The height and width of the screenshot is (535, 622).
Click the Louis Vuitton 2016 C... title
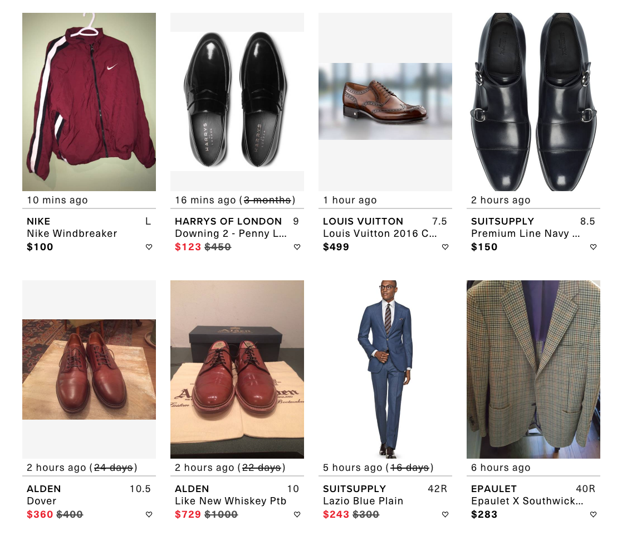pos(380,234)
